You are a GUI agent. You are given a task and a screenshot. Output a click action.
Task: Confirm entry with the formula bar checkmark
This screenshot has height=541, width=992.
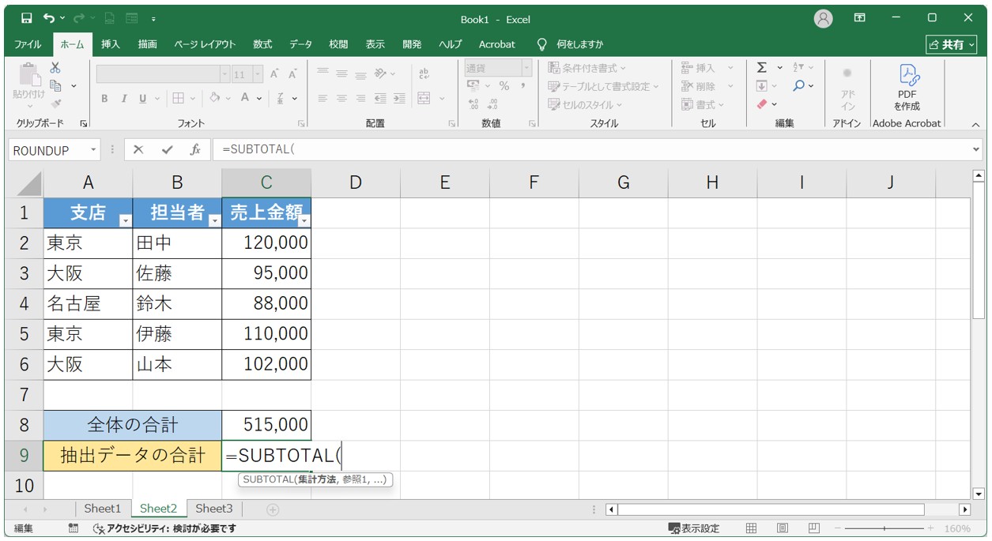click(x=167, y=150)
